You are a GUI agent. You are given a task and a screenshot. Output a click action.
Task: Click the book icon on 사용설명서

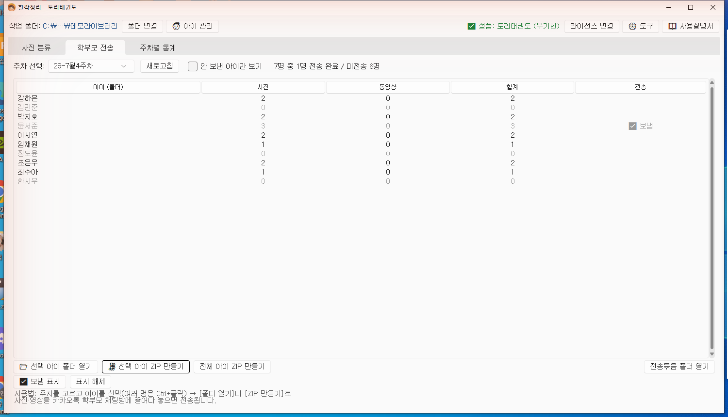pyautogui.click(x=672, y=26)
